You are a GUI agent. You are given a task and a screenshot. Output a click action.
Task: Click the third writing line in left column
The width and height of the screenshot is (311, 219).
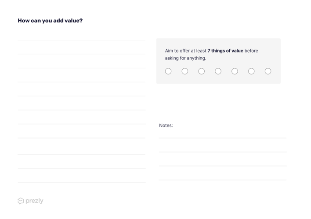[82, 68]
